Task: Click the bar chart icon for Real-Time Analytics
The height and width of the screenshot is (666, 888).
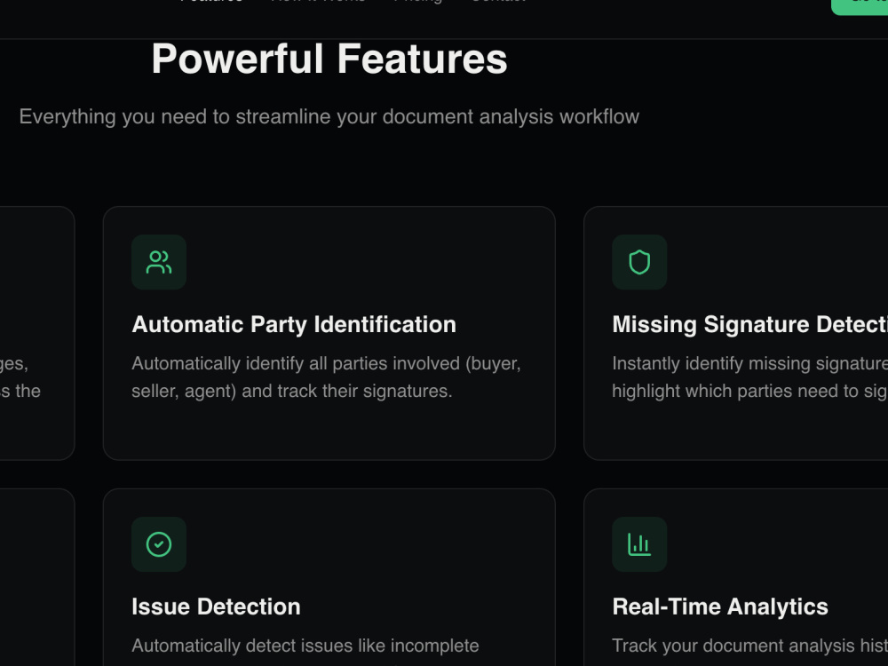Action: [639, 544]
